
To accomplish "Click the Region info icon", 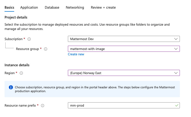I will [x=21, y=73].
